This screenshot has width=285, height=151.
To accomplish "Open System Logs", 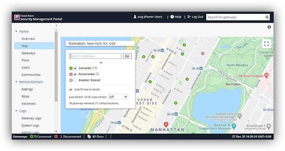I will [x=30, y=125].
